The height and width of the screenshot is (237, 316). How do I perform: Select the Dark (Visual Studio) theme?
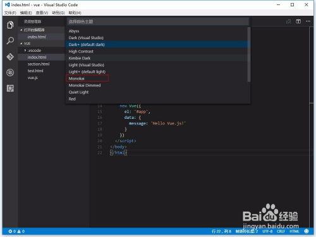point(157,38)
